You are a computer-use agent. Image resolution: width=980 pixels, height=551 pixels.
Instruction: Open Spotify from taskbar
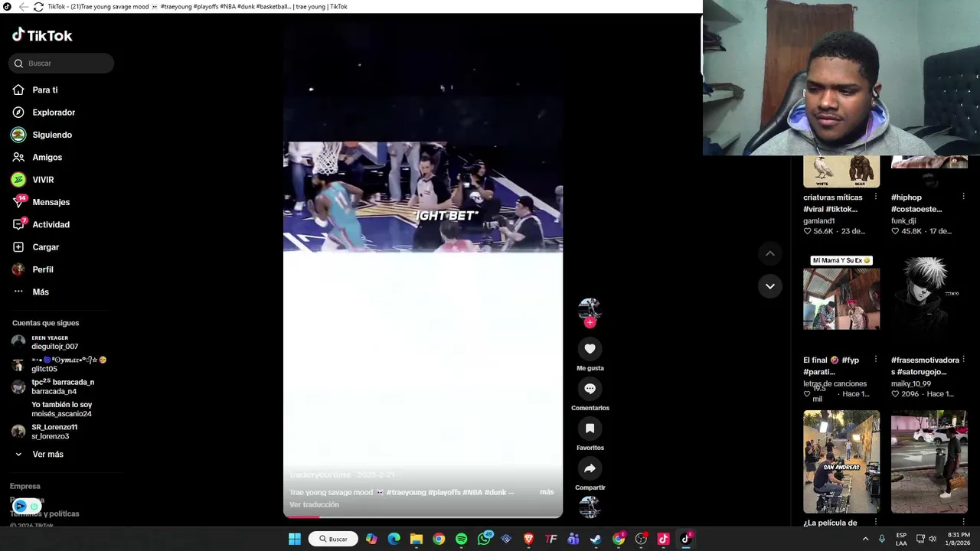(461, 539)
